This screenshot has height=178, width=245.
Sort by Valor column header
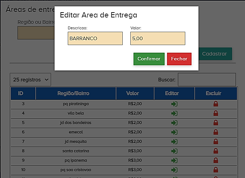click(x=132, y=94)
